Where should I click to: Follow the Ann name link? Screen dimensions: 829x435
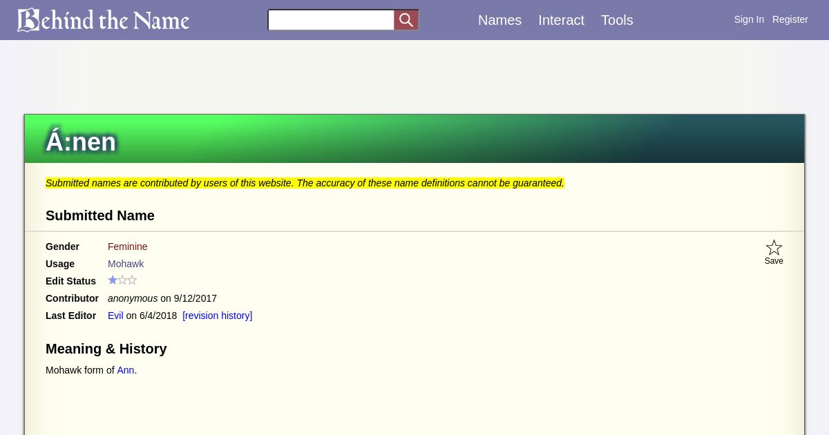(x=126, y=370)
